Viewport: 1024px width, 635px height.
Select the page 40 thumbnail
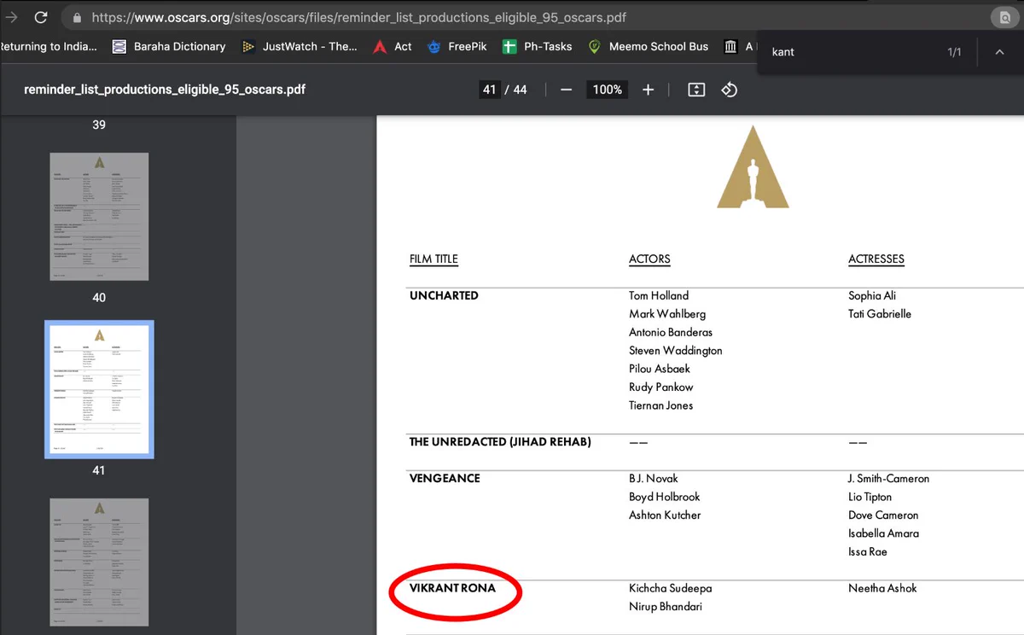coord(99,217)
